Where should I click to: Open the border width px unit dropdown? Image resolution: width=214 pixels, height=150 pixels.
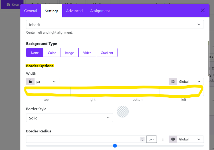(47, 82)
